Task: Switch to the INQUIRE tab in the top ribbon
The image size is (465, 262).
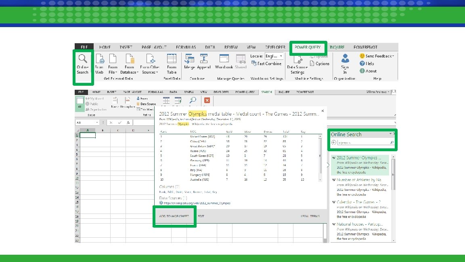Action: click(337, 47)
